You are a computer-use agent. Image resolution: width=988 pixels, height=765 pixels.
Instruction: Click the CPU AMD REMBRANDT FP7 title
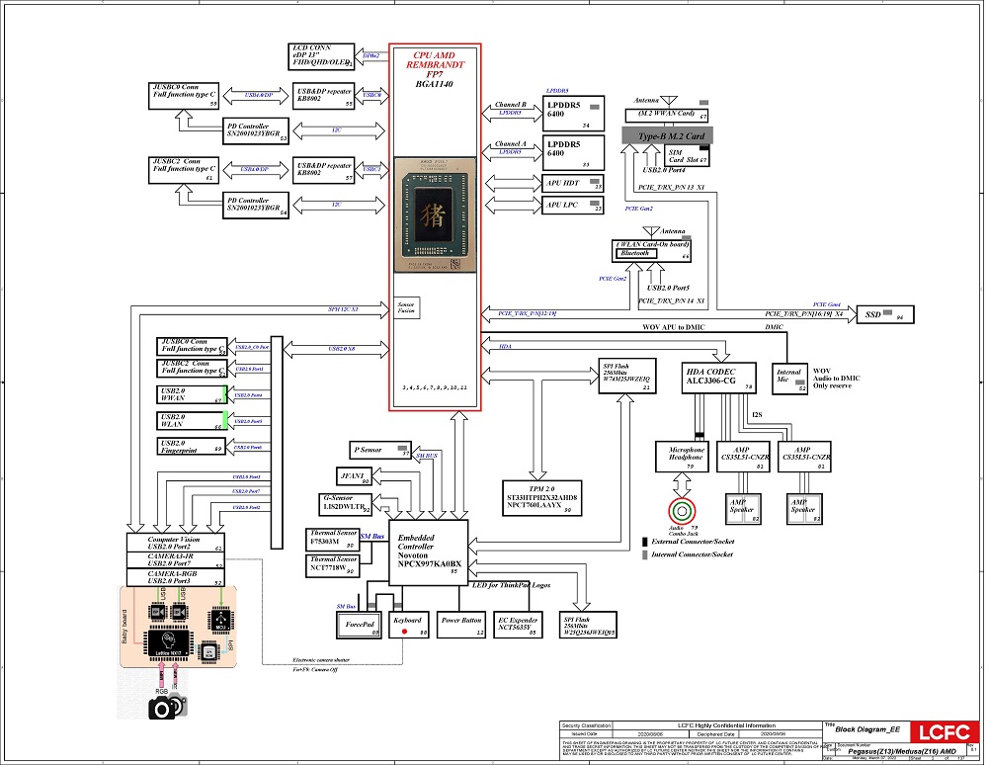[x=435, y=64]
